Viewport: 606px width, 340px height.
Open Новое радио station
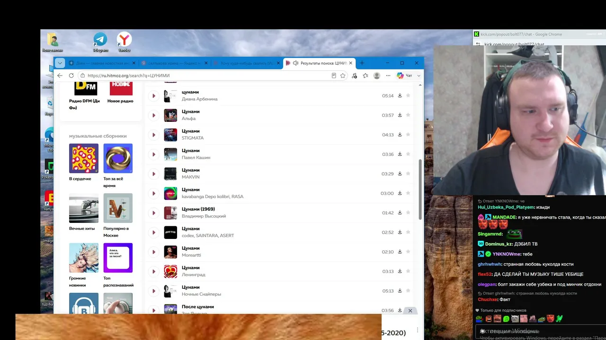click(121, 92)
